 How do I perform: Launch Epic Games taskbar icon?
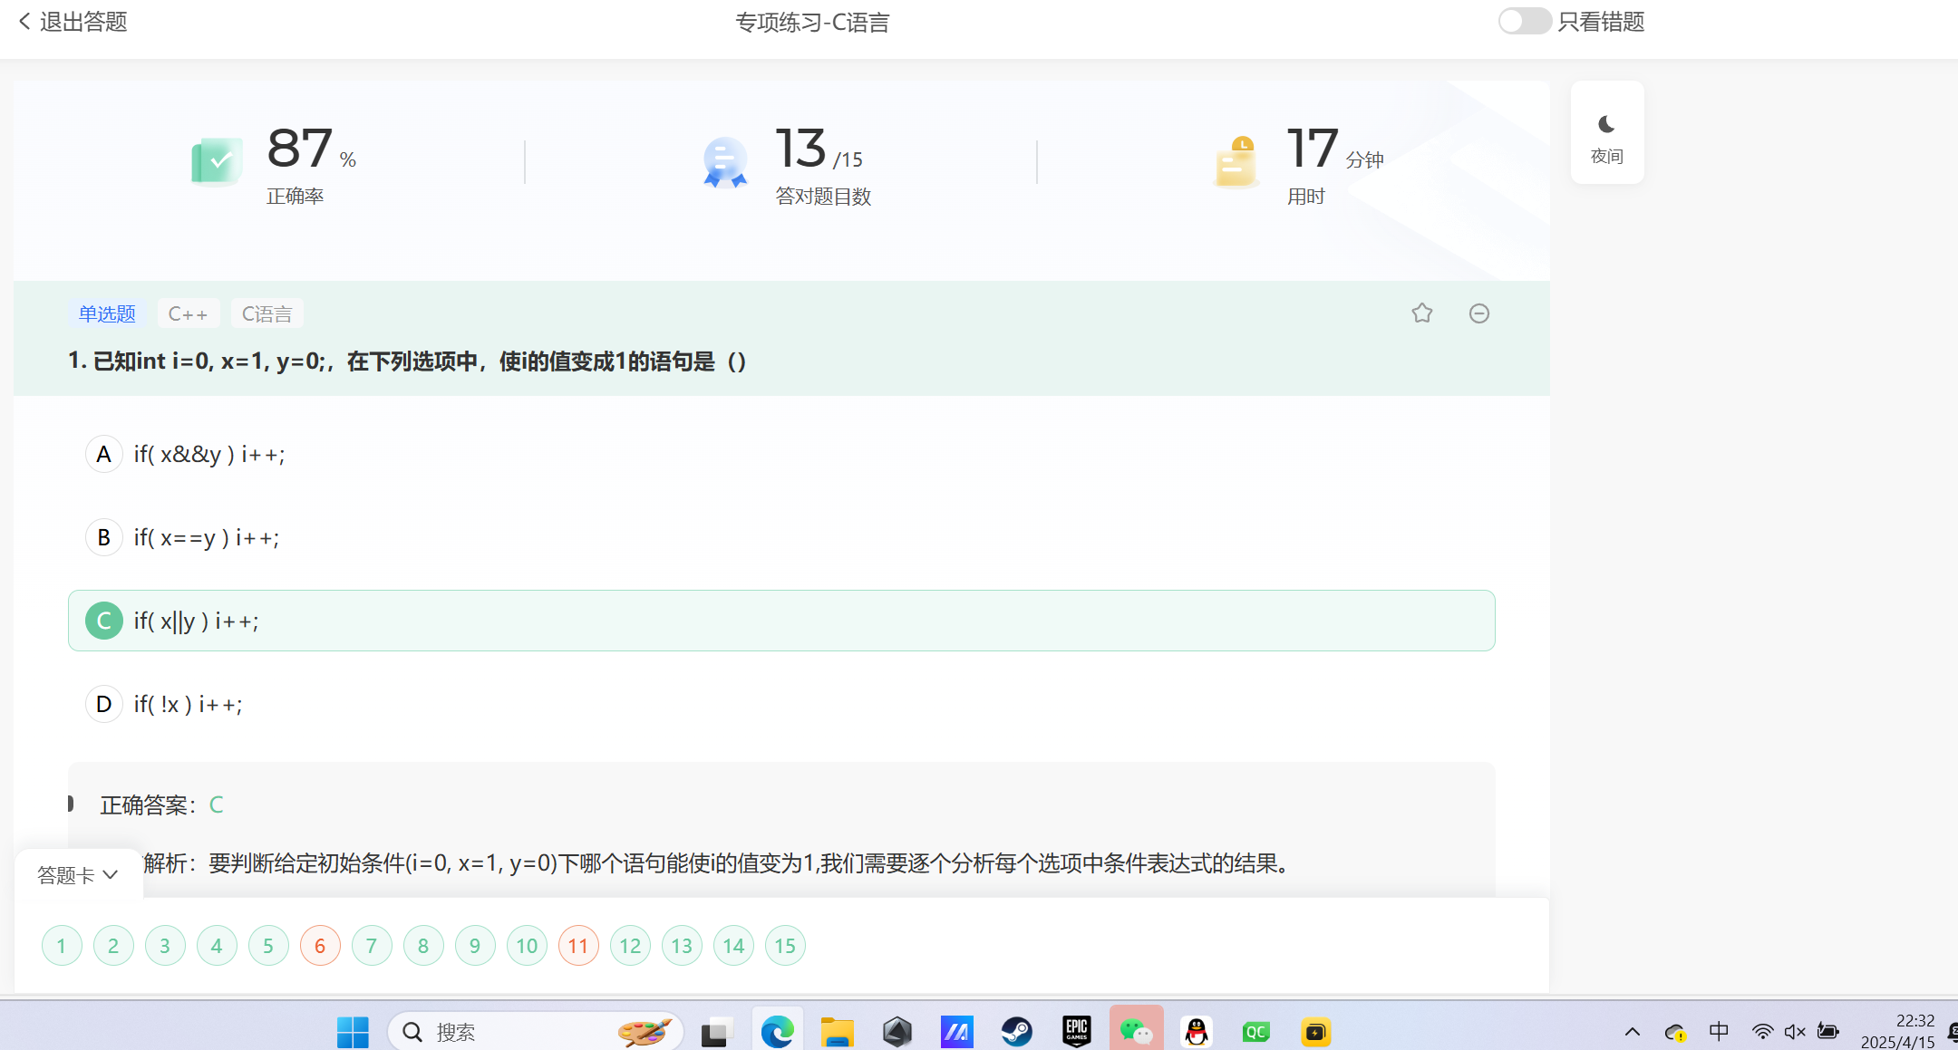coord(1076,1031)
